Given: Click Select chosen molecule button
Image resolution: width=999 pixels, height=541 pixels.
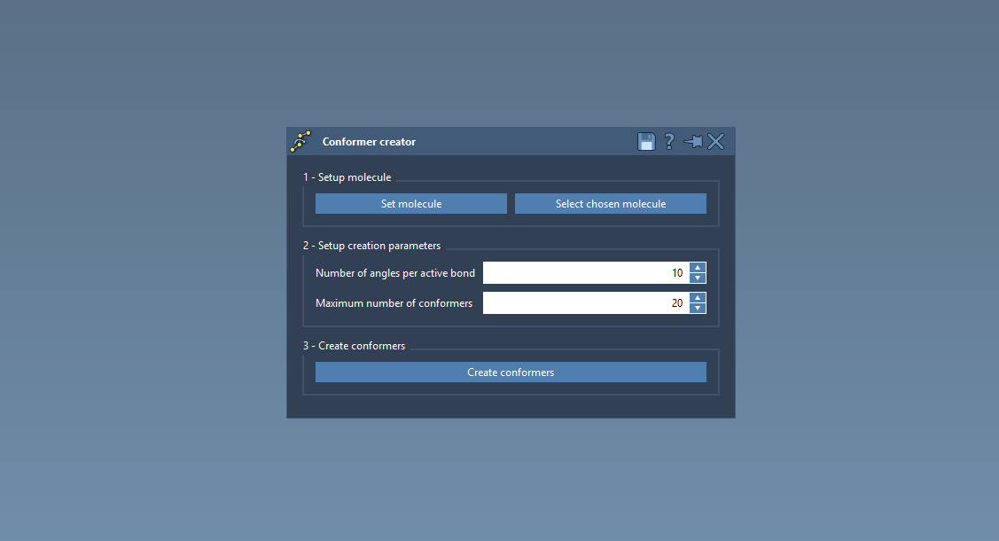Looking at the screenshot, I should click(610, 204).
